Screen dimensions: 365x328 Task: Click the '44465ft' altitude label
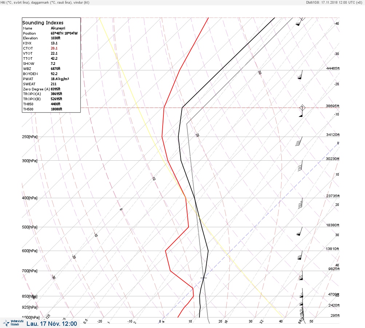[x=333, y=68]
